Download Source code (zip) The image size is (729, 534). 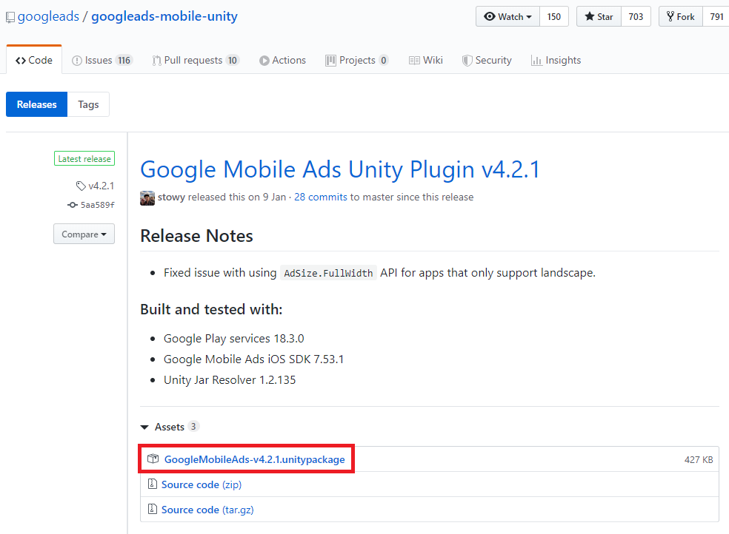coord(202,484)
